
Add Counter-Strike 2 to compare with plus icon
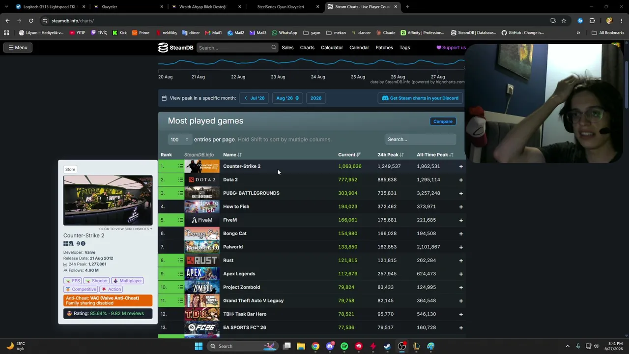461,166
